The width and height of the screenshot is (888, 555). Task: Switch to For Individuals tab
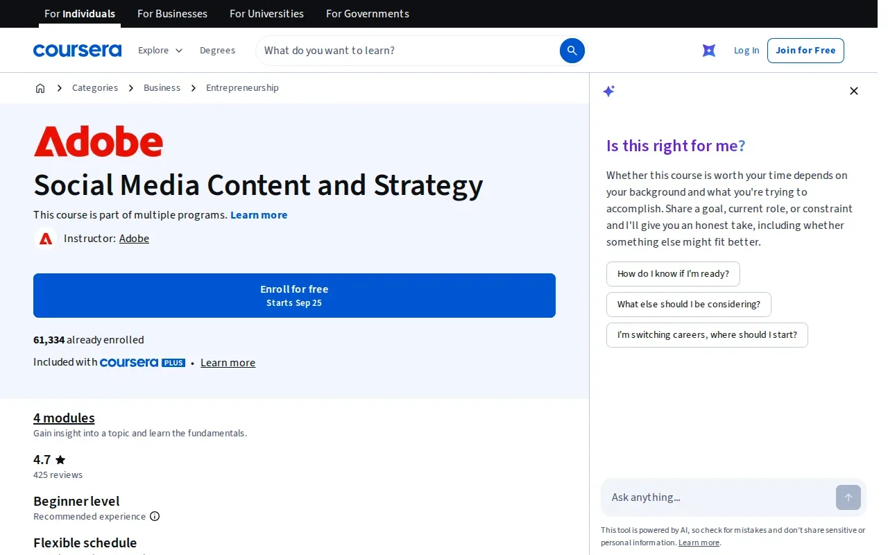[x=80, y=14]
